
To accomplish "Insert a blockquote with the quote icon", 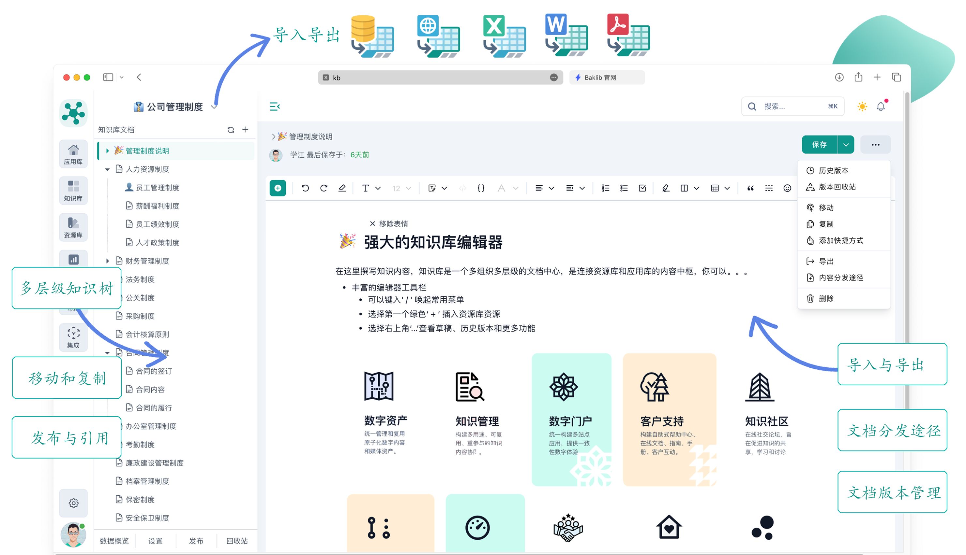I will tap(750, 188).
